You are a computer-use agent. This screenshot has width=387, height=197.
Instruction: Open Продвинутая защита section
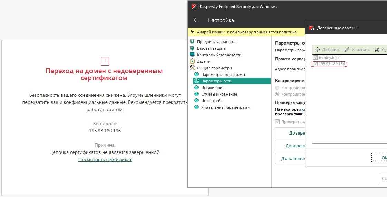[x=216, y=42]
